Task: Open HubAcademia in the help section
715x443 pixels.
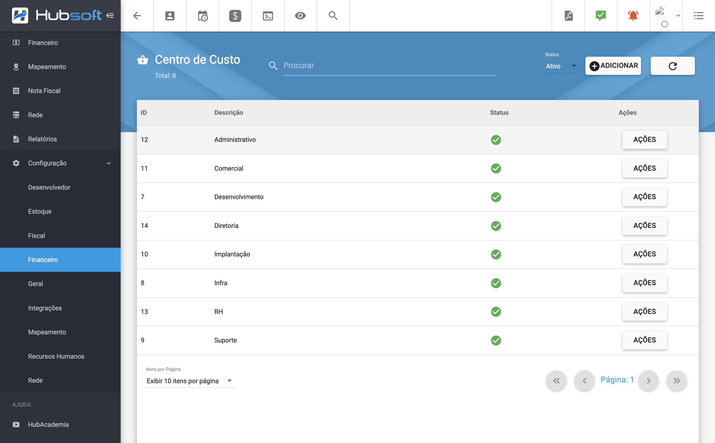Action: click(60, 424)
